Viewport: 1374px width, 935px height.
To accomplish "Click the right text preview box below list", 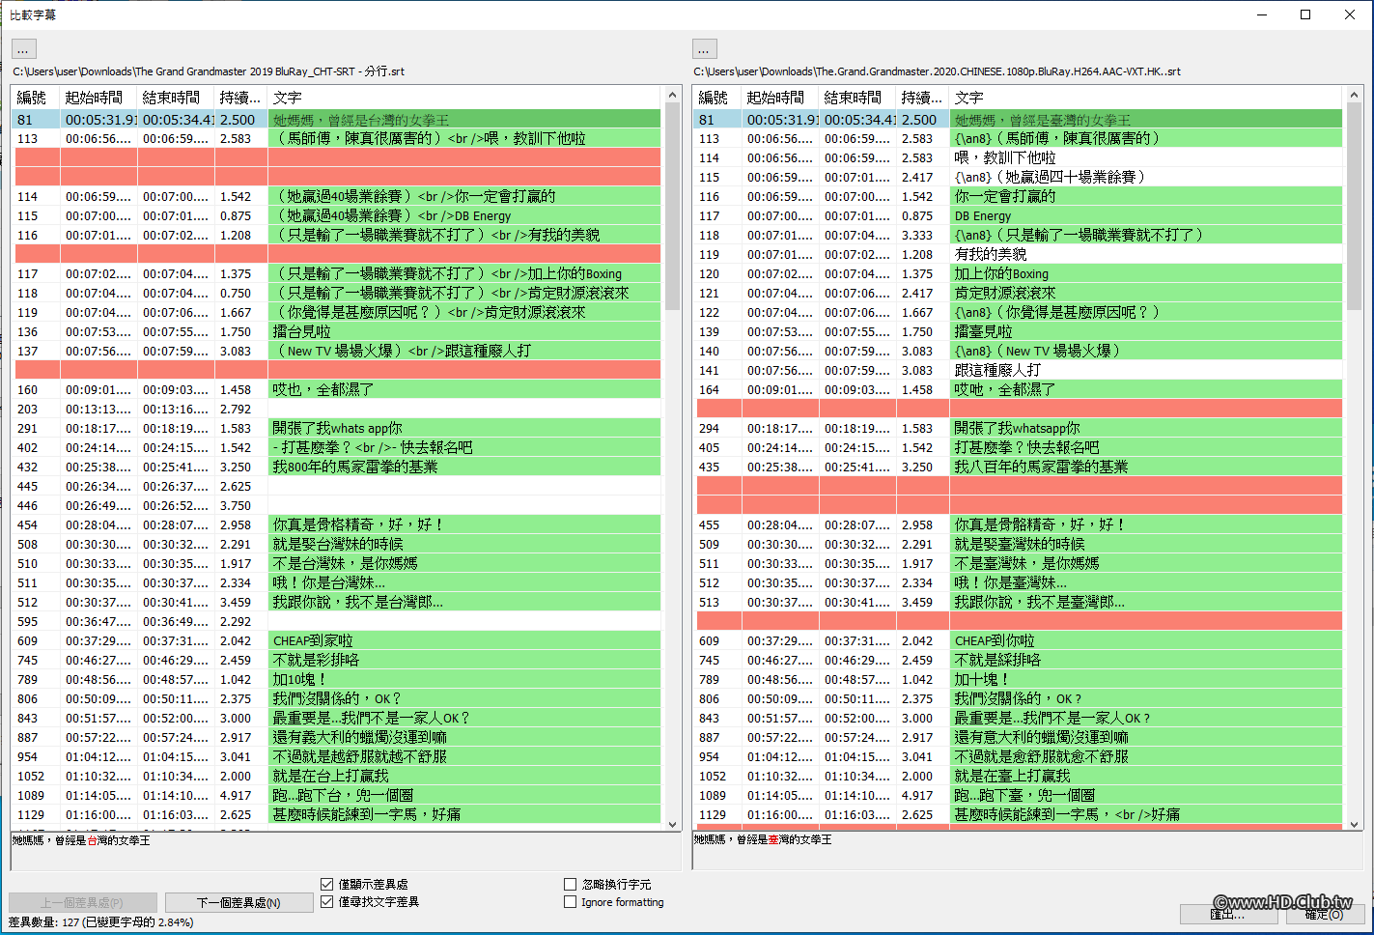I will tap(1028, 852).
